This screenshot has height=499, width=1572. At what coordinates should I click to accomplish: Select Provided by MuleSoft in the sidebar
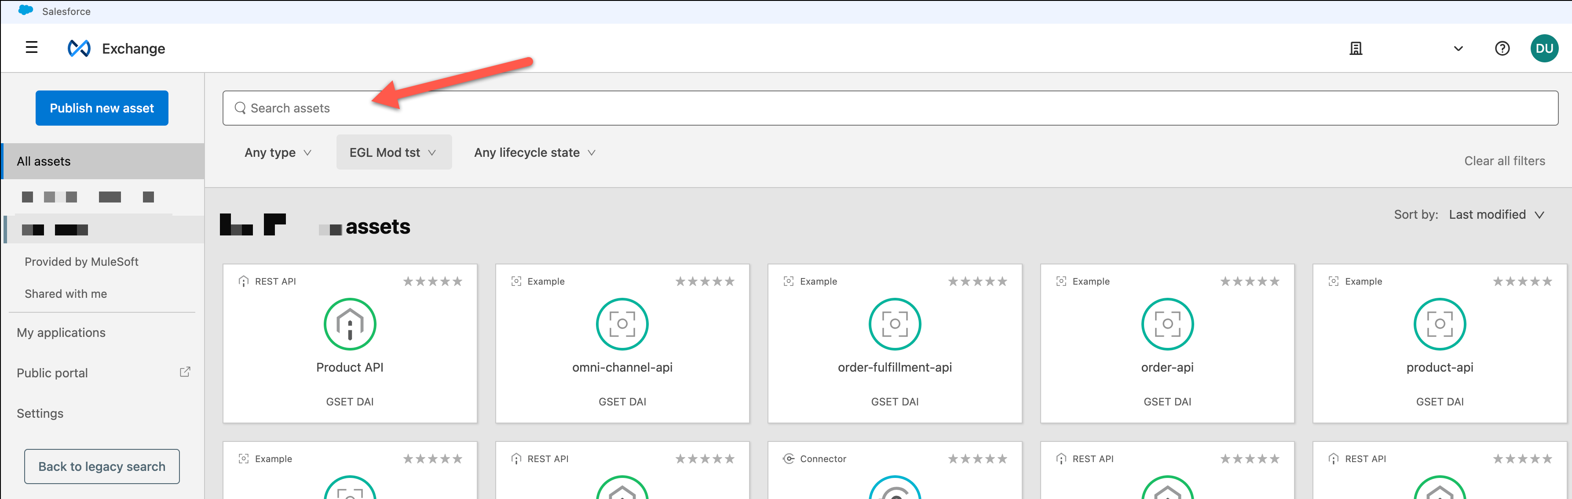[x=81, y=261]
